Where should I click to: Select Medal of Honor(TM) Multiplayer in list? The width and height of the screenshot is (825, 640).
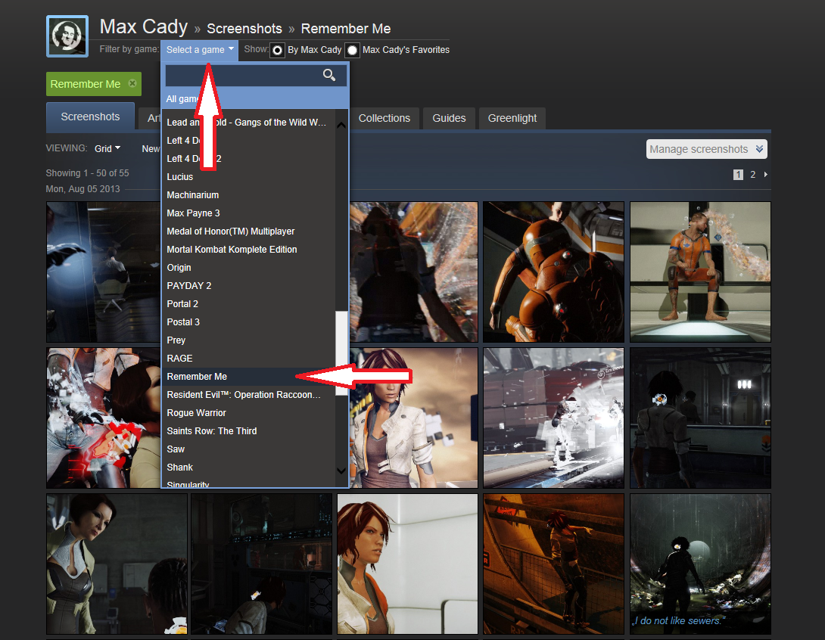[248, 231]
